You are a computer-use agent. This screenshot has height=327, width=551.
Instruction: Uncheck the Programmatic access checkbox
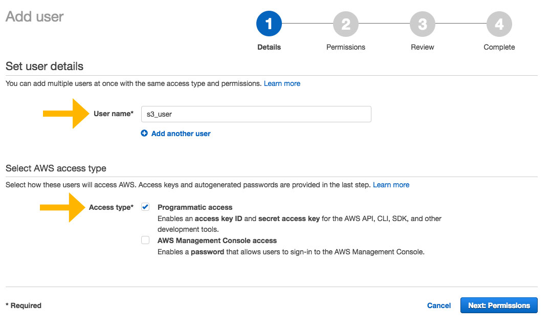[x=145, y=207]
